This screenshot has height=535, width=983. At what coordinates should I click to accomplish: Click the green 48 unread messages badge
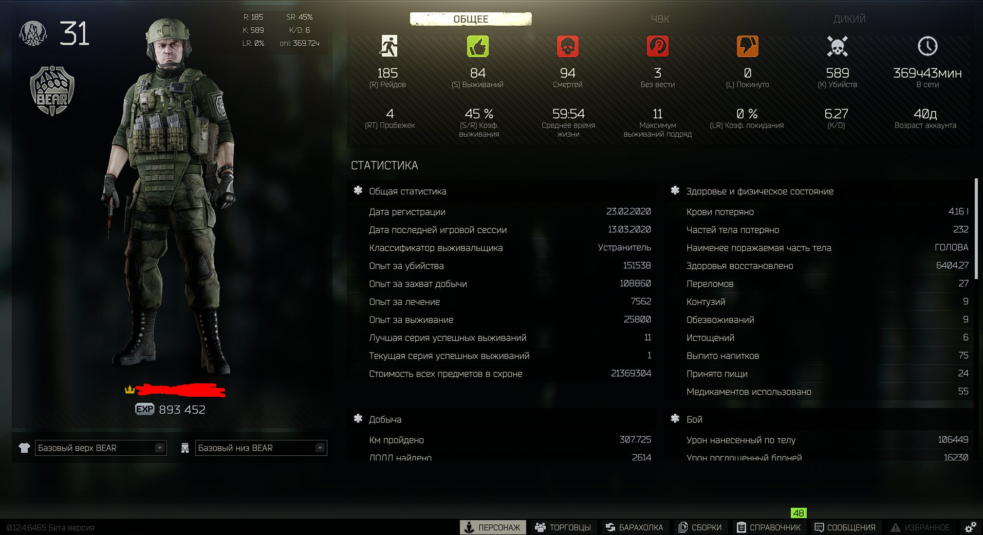click(x=799, y=513)
